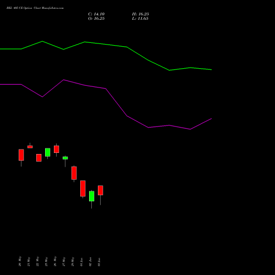Select the '01 Jun' date label
The height and width of the screenshot is (275, 275).
pos(81,262)
